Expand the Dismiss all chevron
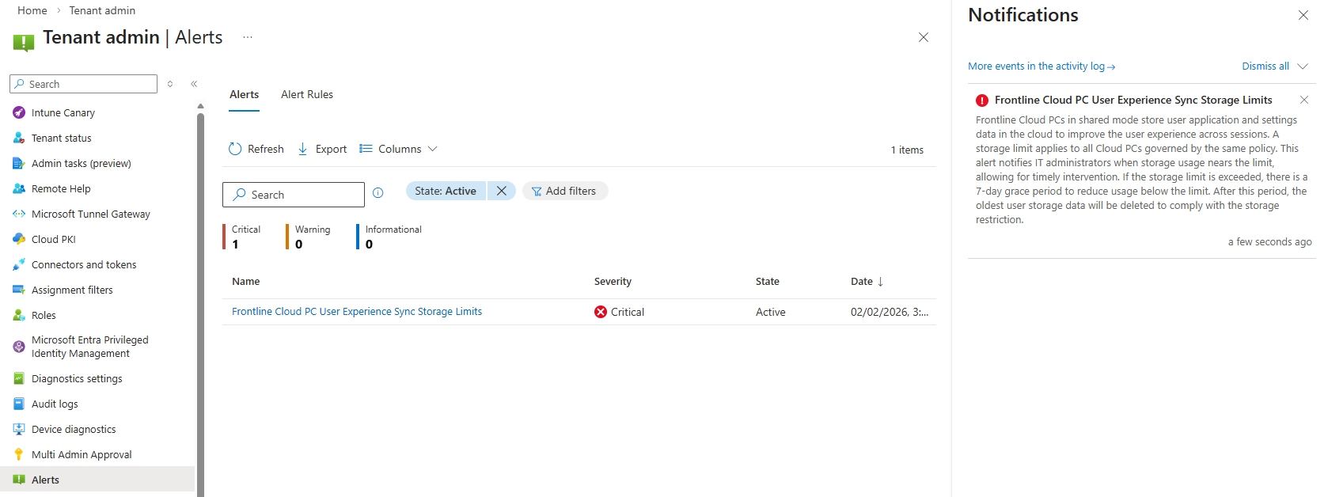This screenshot has width=1328, height=497. click(1303, 66)
